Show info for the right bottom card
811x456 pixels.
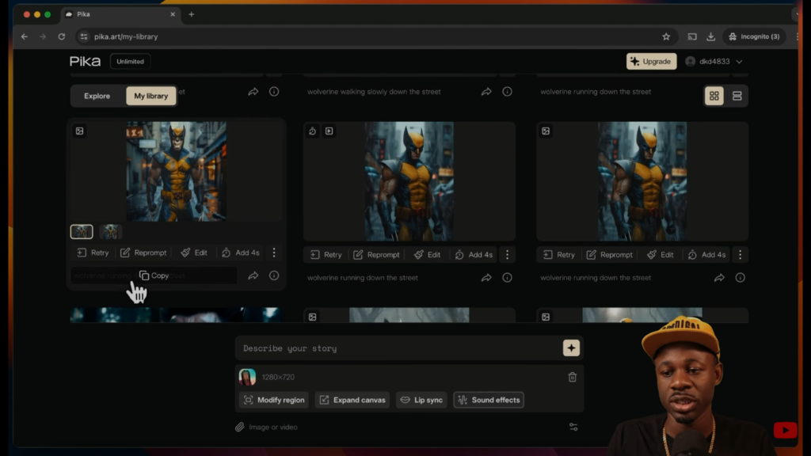coord(740,278)
